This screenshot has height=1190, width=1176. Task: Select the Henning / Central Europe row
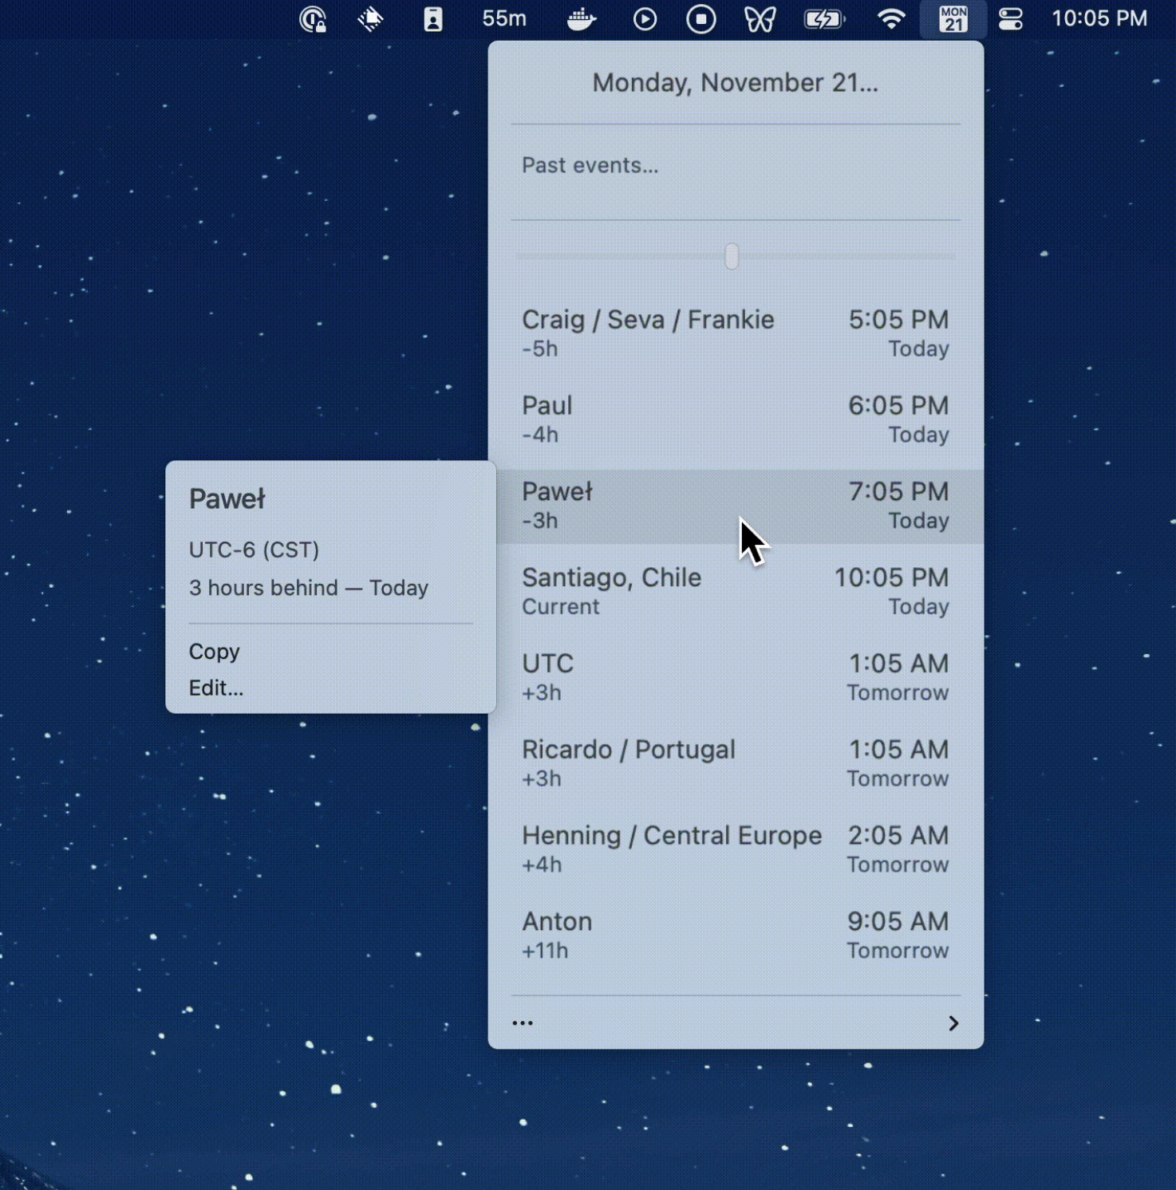click(736, 850)
